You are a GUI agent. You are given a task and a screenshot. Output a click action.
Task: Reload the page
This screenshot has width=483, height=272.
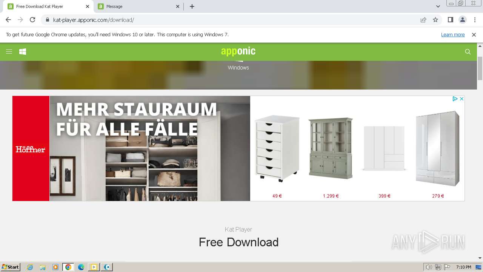(x=32, y=20)
